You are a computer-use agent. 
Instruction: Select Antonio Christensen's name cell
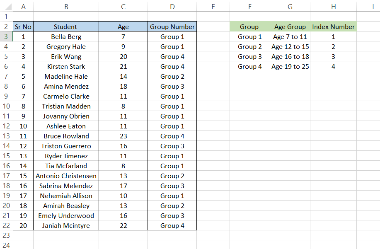(66, 176)
